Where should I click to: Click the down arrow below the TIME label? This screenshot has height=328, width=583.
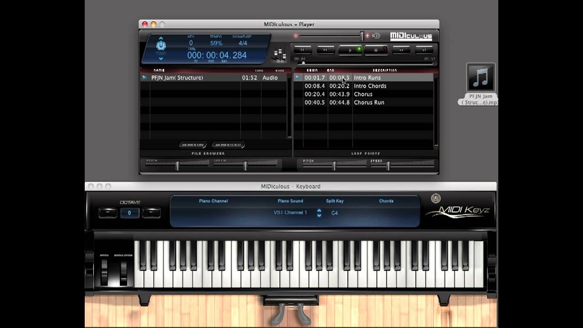[161, 58]
